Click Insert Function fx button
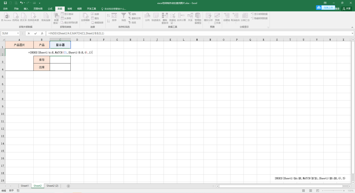The image size is (355, 193). click(x=42, y=34)
